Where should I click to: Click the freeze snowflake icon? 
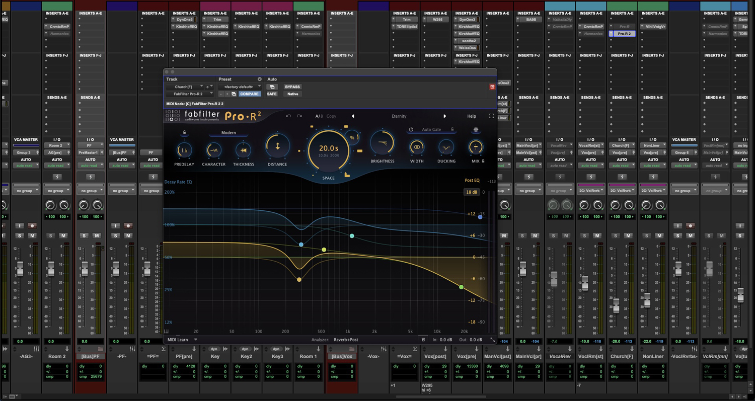[476, 130]
